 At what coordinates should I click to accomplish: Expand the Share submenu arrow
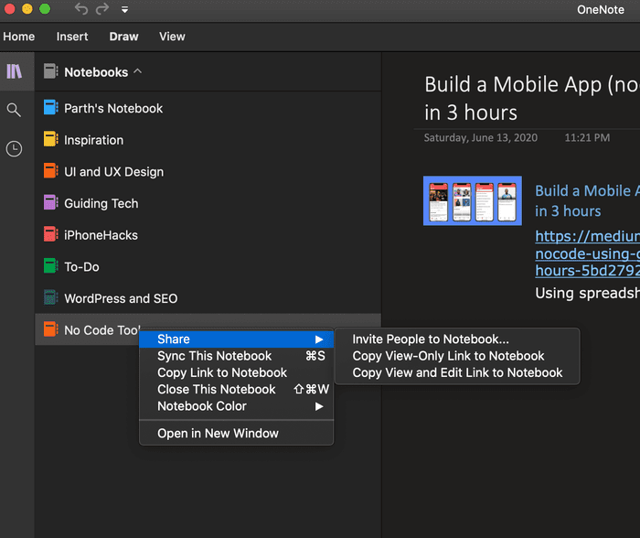pyautogui.click(x=319, y=339)
